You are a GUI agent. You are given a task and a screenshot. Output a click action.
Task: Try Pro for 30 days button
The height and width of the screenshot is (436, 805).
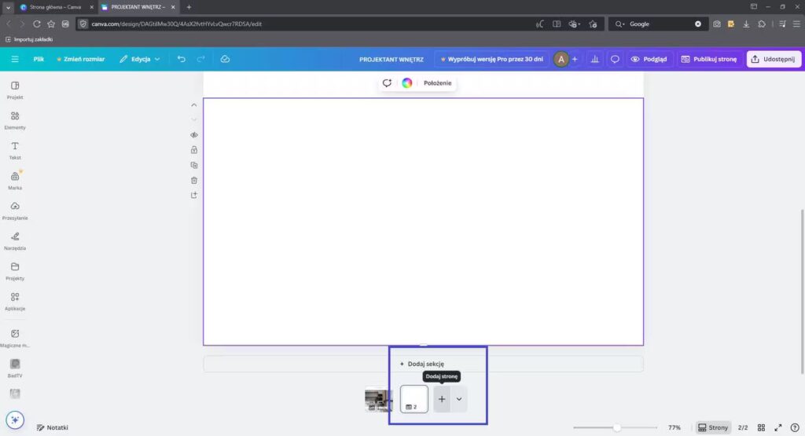click(492, 59)
